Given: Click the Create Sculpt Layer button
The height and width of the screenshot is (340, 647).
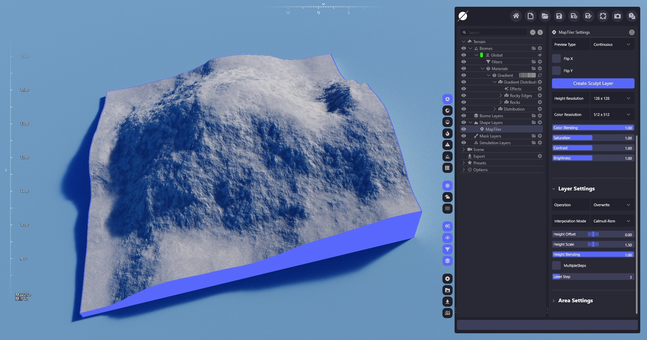Looking at the screenshot, I should click(x=593, y=83).
